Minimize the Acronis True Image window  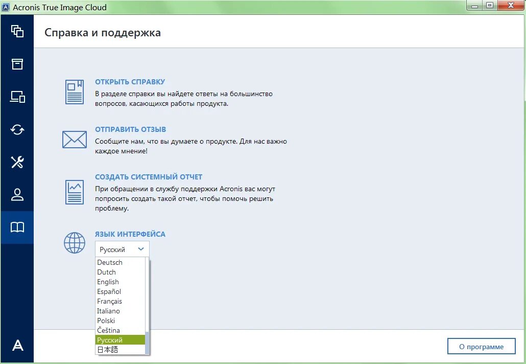coord(474,6)
